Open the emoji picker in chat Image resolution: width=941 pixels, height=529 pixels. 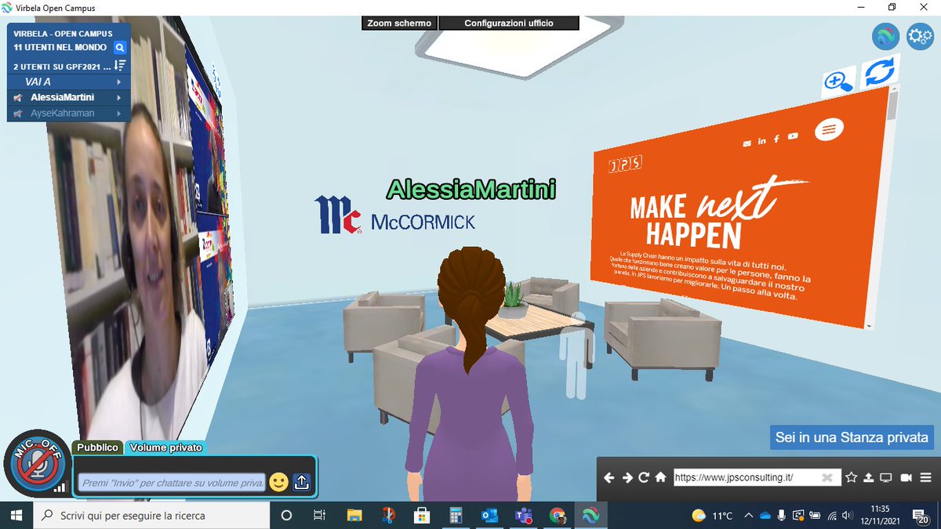[278, 482]
